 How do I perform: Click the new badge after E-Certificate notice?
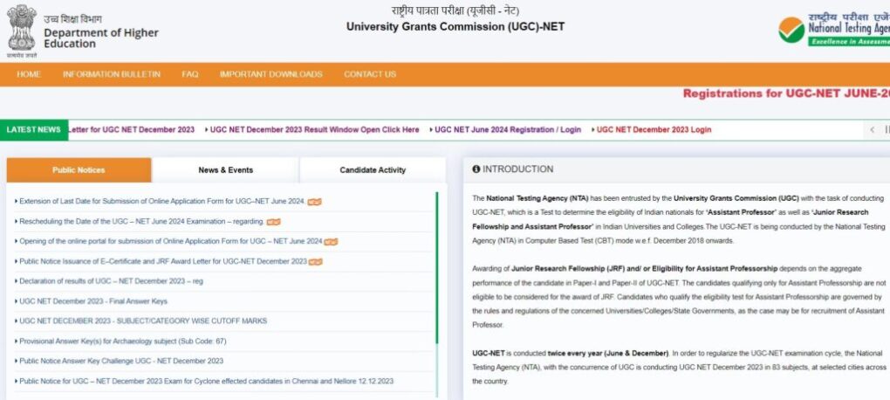(x=316, y=261)
